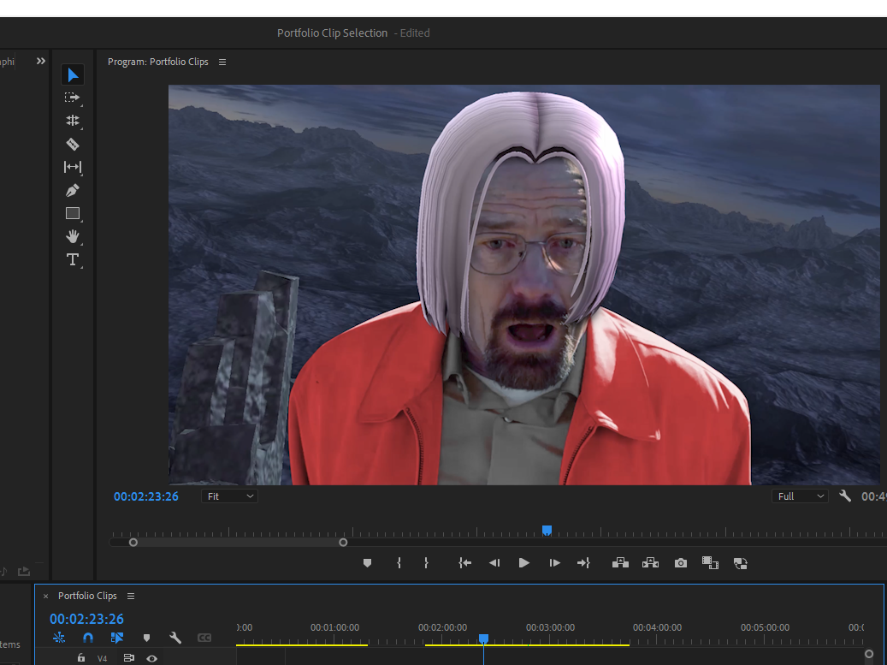The image size is (887, 665).
Task: Open the Program: Portfolio Clips panel menu
Action: click(222, 62)
